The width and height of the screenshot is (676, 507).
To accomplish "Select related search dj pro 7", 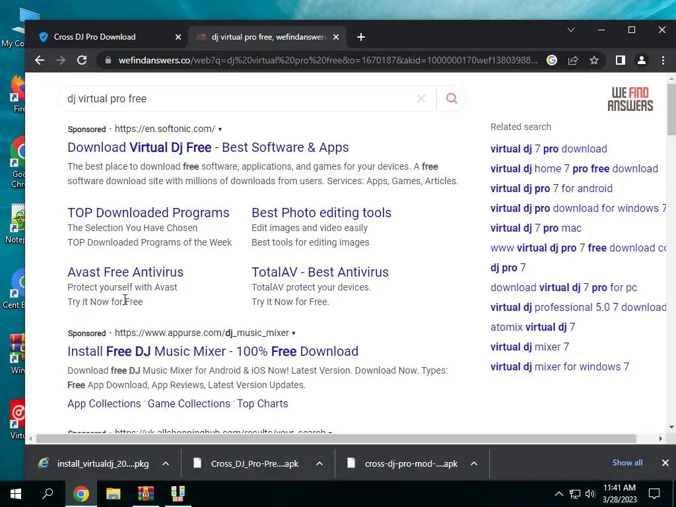I will [508, 268].
